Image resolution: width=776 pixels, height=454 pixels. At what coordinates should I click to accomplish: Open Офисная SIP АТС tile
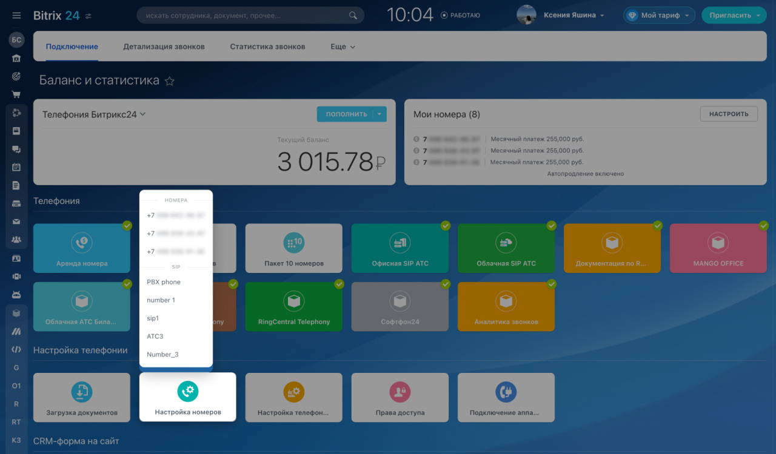(x=400, y=248)
